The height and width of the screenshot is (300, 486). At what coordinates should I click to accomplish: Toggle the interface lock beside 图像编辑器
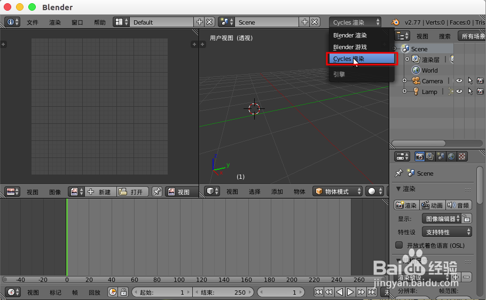[x=466, y=218]
